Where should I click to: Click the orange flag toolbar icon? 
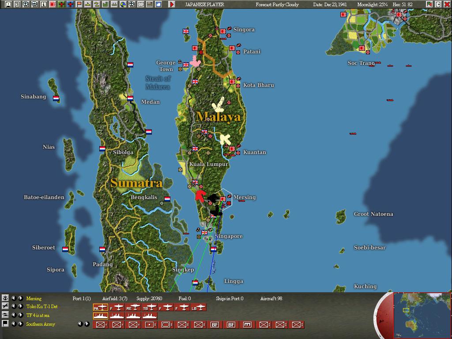79,4
